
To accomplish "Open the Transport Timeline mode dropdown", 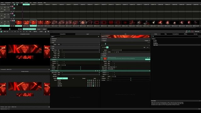I will 147,40.
